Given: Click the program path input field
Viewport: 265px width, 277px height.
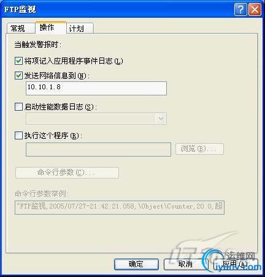Looking at the screenshot, I should pyautogui.click(x=98, y=149).
